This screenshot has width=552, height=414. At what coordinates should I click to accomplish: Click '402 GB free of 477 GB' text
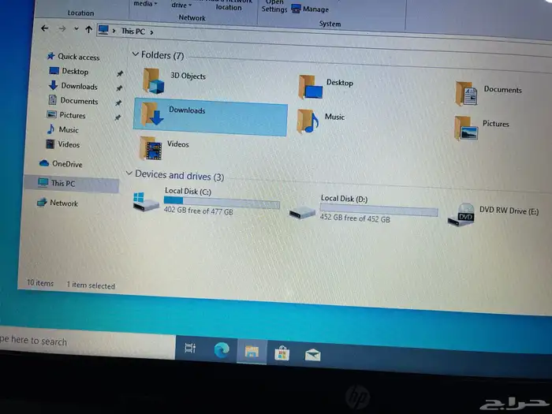point(198,211)
